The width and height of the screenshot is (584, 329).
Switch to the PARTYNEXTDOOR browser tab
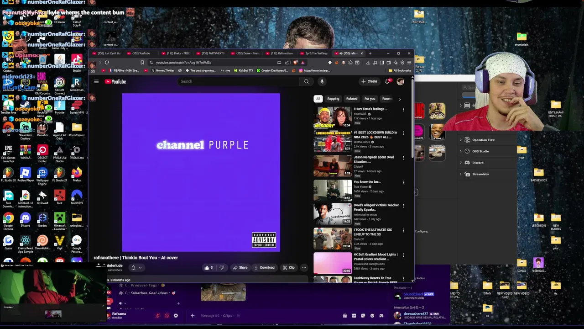pos(211,53)
